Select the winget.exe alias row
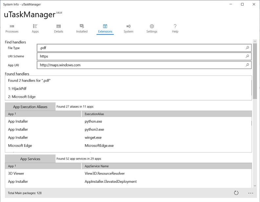The height and width of the screenshot is (202, 260). 128,138
